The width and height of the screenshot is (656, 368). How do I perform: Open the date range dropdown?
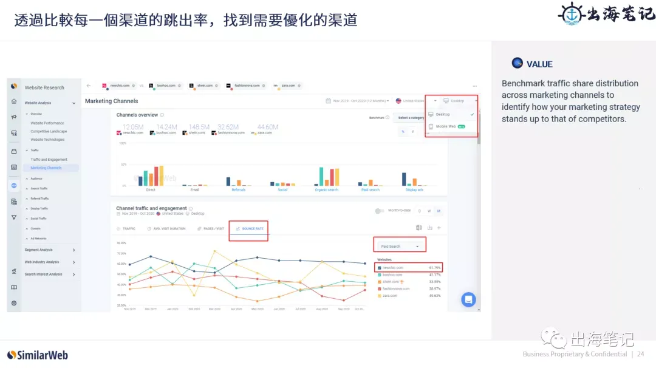[358, 101]
